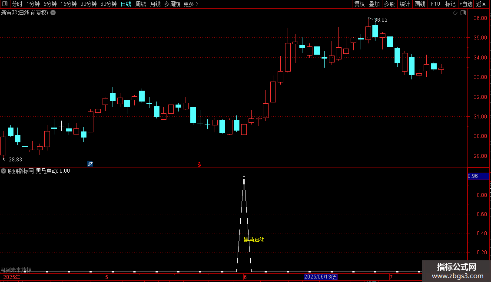Click the 用到未来数据 warning text
This screenshot has height=282, width=491.
(x=16, y=269)
